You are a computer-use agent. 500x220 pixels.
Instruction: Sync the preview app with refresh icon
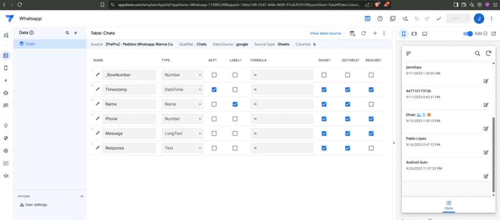pos(488,54)
